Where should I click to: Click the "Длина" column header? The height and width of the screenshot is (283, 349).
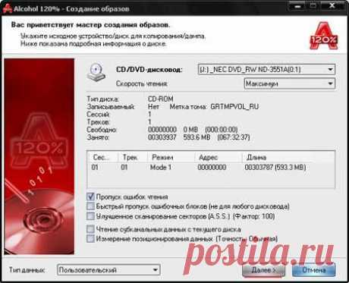(288, 157)
